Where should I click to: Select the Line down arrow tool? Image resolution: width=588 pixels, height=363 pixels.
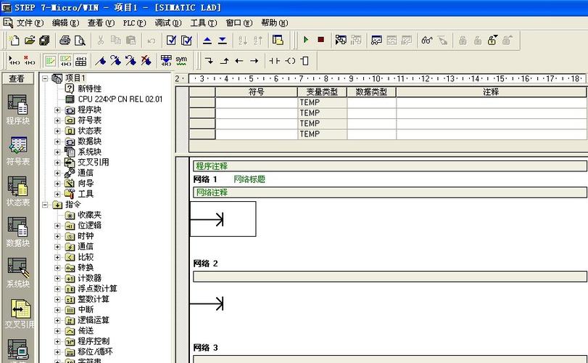209,60
